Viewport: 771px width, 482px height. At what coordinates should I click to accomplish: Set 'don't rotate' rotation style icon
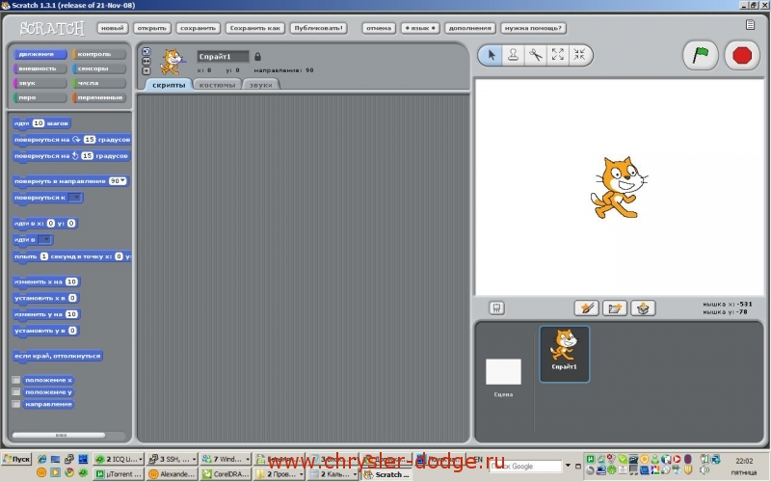point(146,70)
